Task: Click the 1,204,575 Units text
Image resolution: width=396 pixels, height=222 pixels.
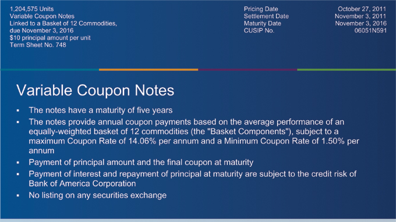Action: coord(31,9)
